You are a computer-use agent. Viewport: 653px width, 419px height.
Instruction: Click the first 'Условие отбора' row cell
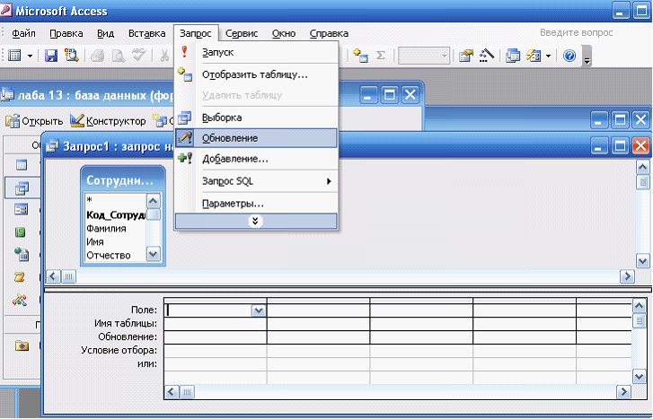click(215, 351)
